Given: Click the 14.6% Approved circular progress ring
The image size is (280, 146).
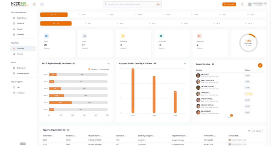Looking at the screenshot, I should [x=248, y=43].
